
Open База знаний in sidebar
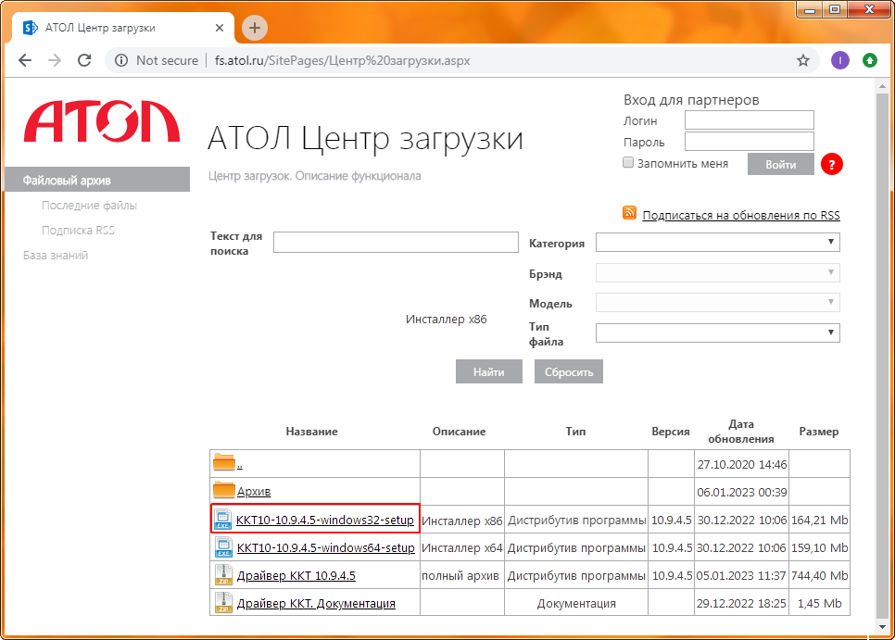(x=56, y=256)
